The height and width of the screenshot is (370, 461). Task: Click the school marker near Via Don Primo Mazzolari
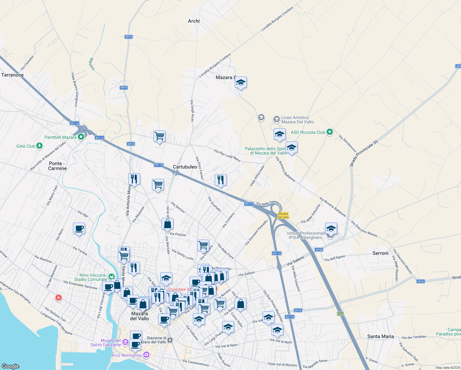pyautogui.click(x=268, y=317)
